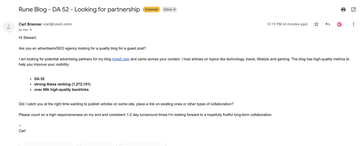Click the 'DA 52' bullet point

(x=39, y=79)
